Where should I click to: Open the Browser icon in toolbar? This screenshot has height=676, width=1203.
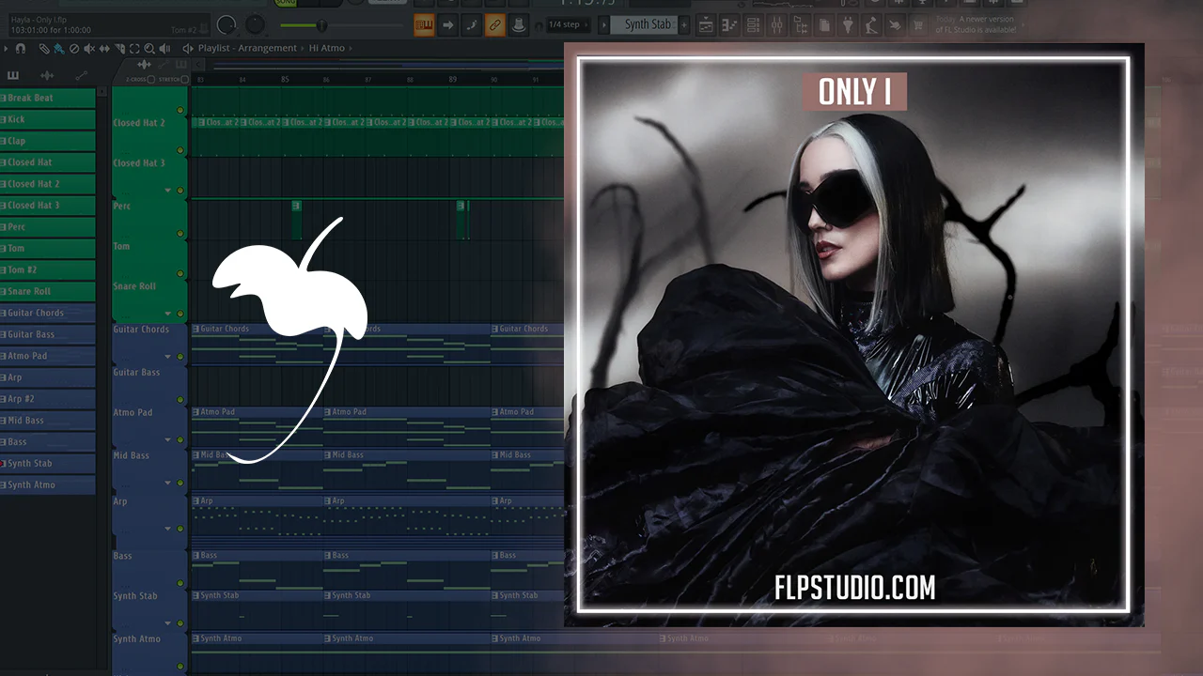pos(801,25)
